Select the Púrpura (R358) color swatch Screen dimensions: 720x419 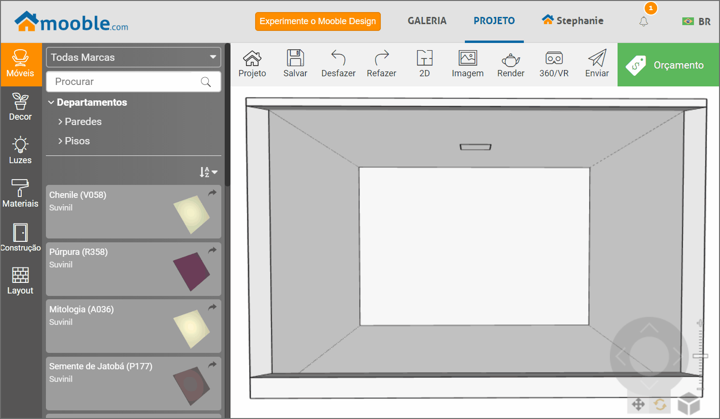[x=191, y=271]
